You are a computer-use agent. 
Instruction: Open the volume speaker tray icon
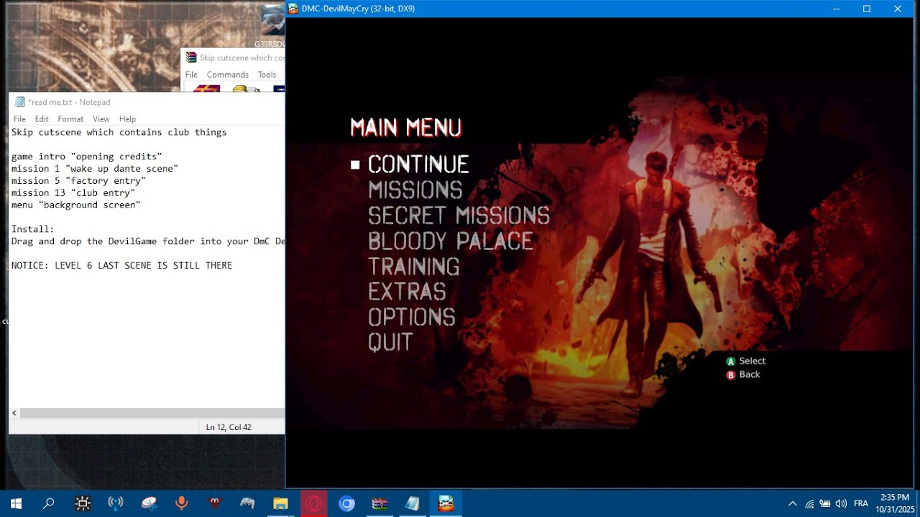[841, 503]
